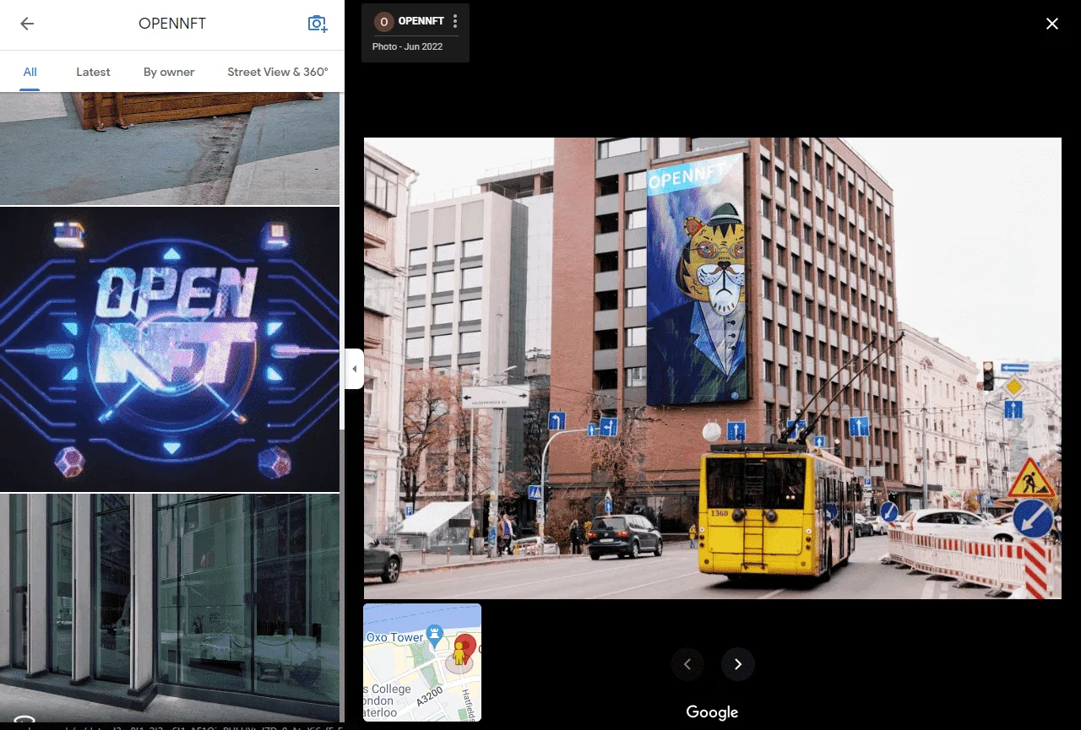The width and height of the screenshot is (1081, 730).
Task: Click the OPENNFT owner avatar circle
Action: (x=384, y=22)
